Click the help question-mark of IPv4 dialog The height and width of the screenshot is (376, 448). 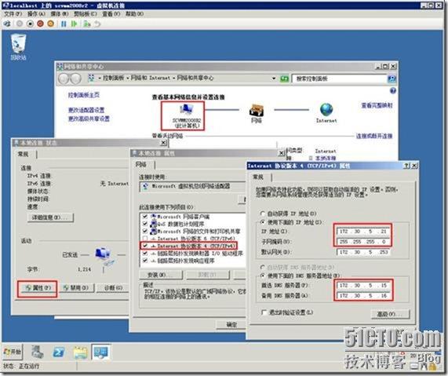(406, 166)
